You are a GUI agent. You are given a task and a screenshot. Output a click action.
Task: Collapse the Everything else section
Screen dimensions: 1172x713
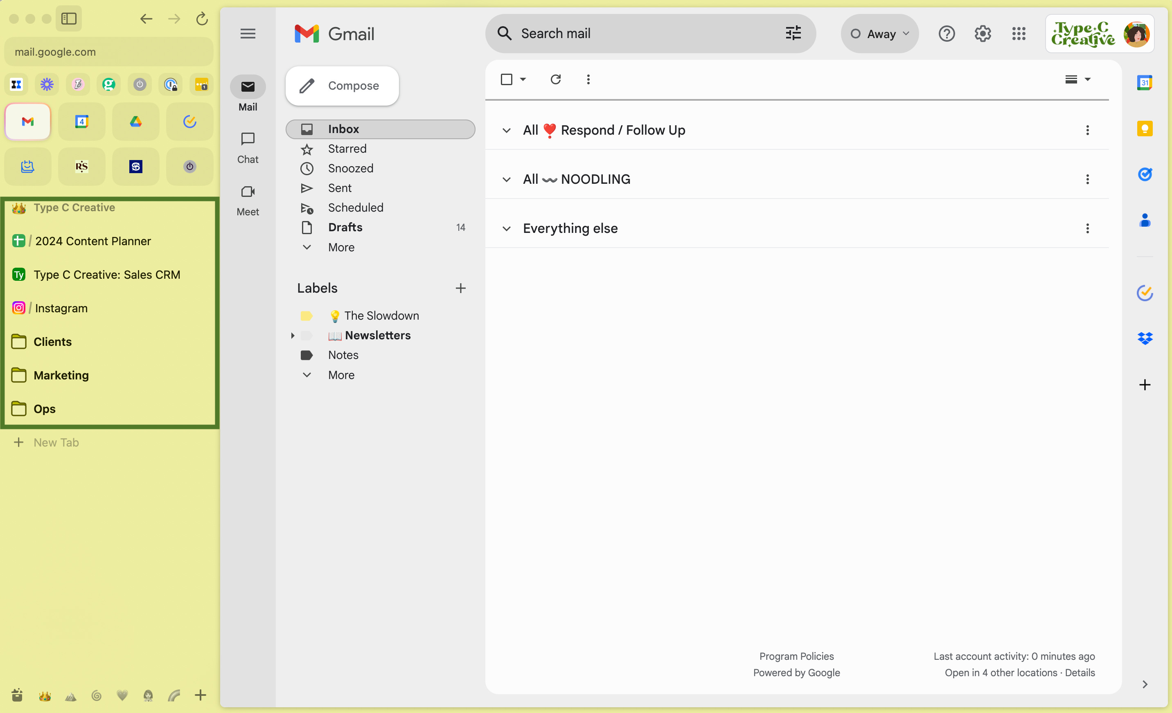point(507,229)
